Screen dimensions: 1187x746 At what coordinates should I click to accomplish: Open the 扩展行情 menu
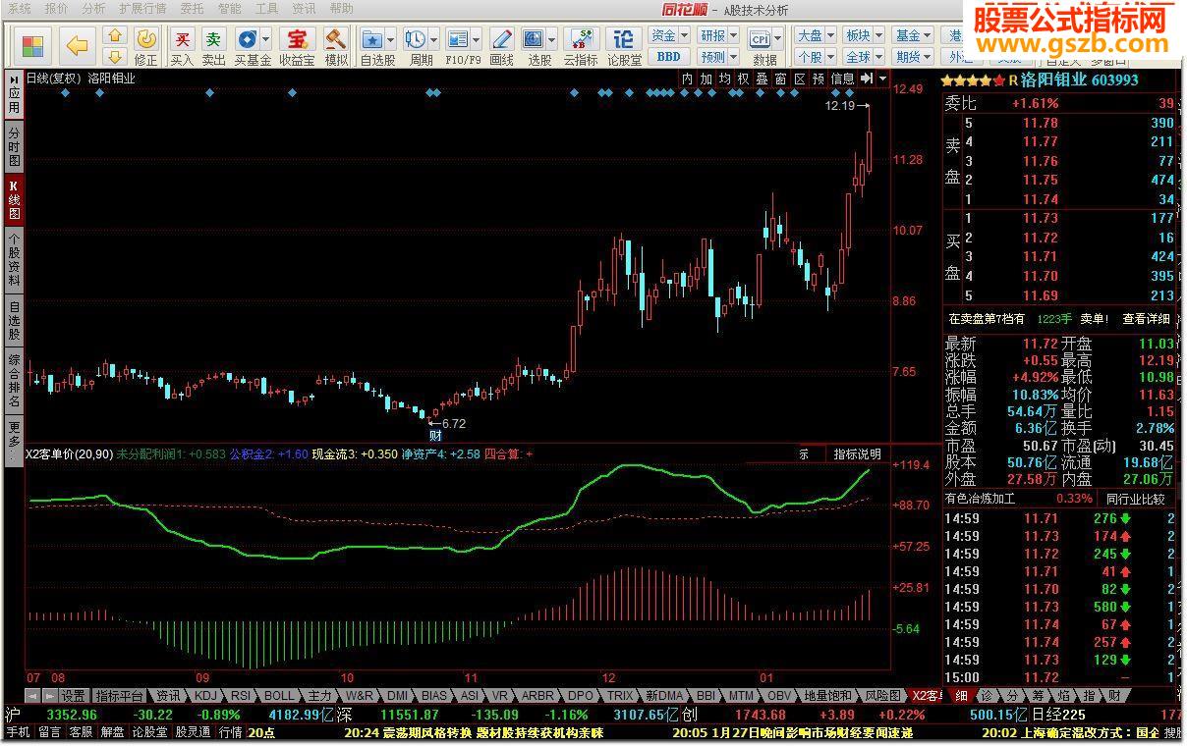[x=142, y=9]
